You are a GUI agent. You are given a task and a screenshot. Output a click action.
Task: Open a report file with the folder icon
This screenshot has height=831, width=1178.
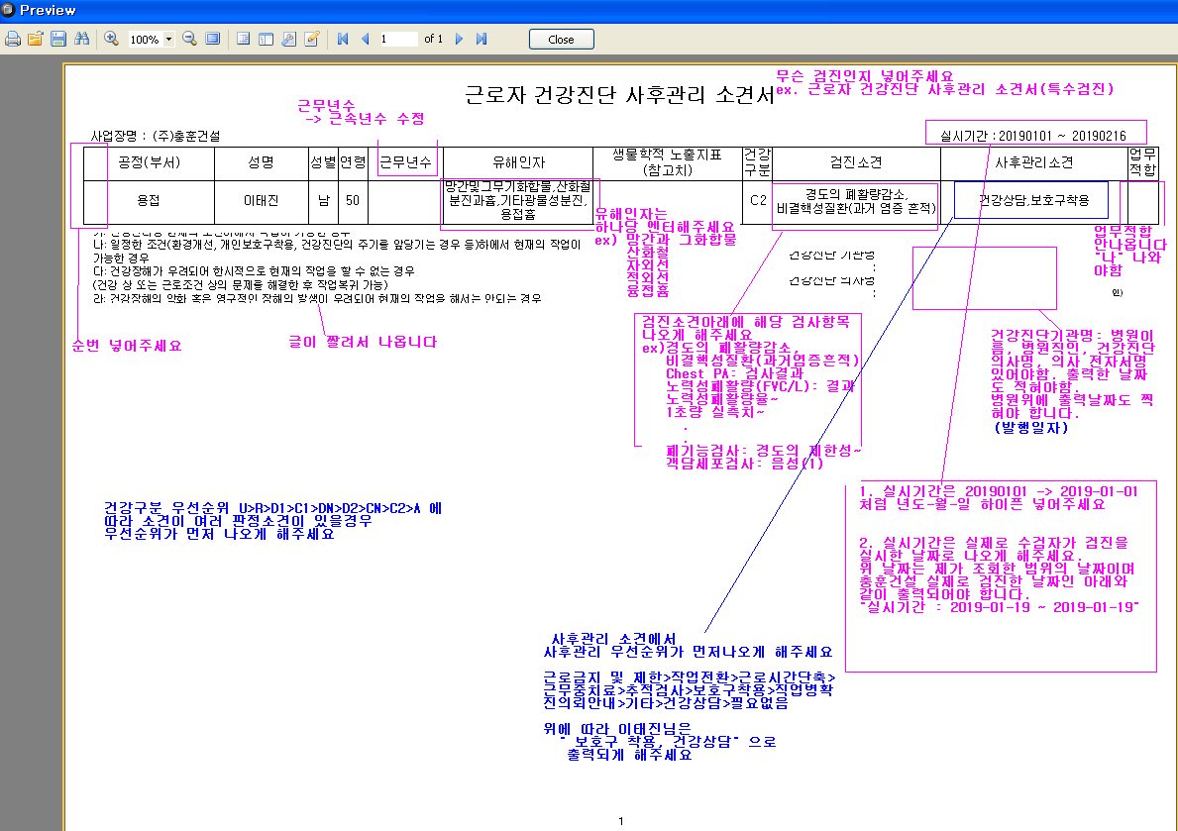pos(36,39)
